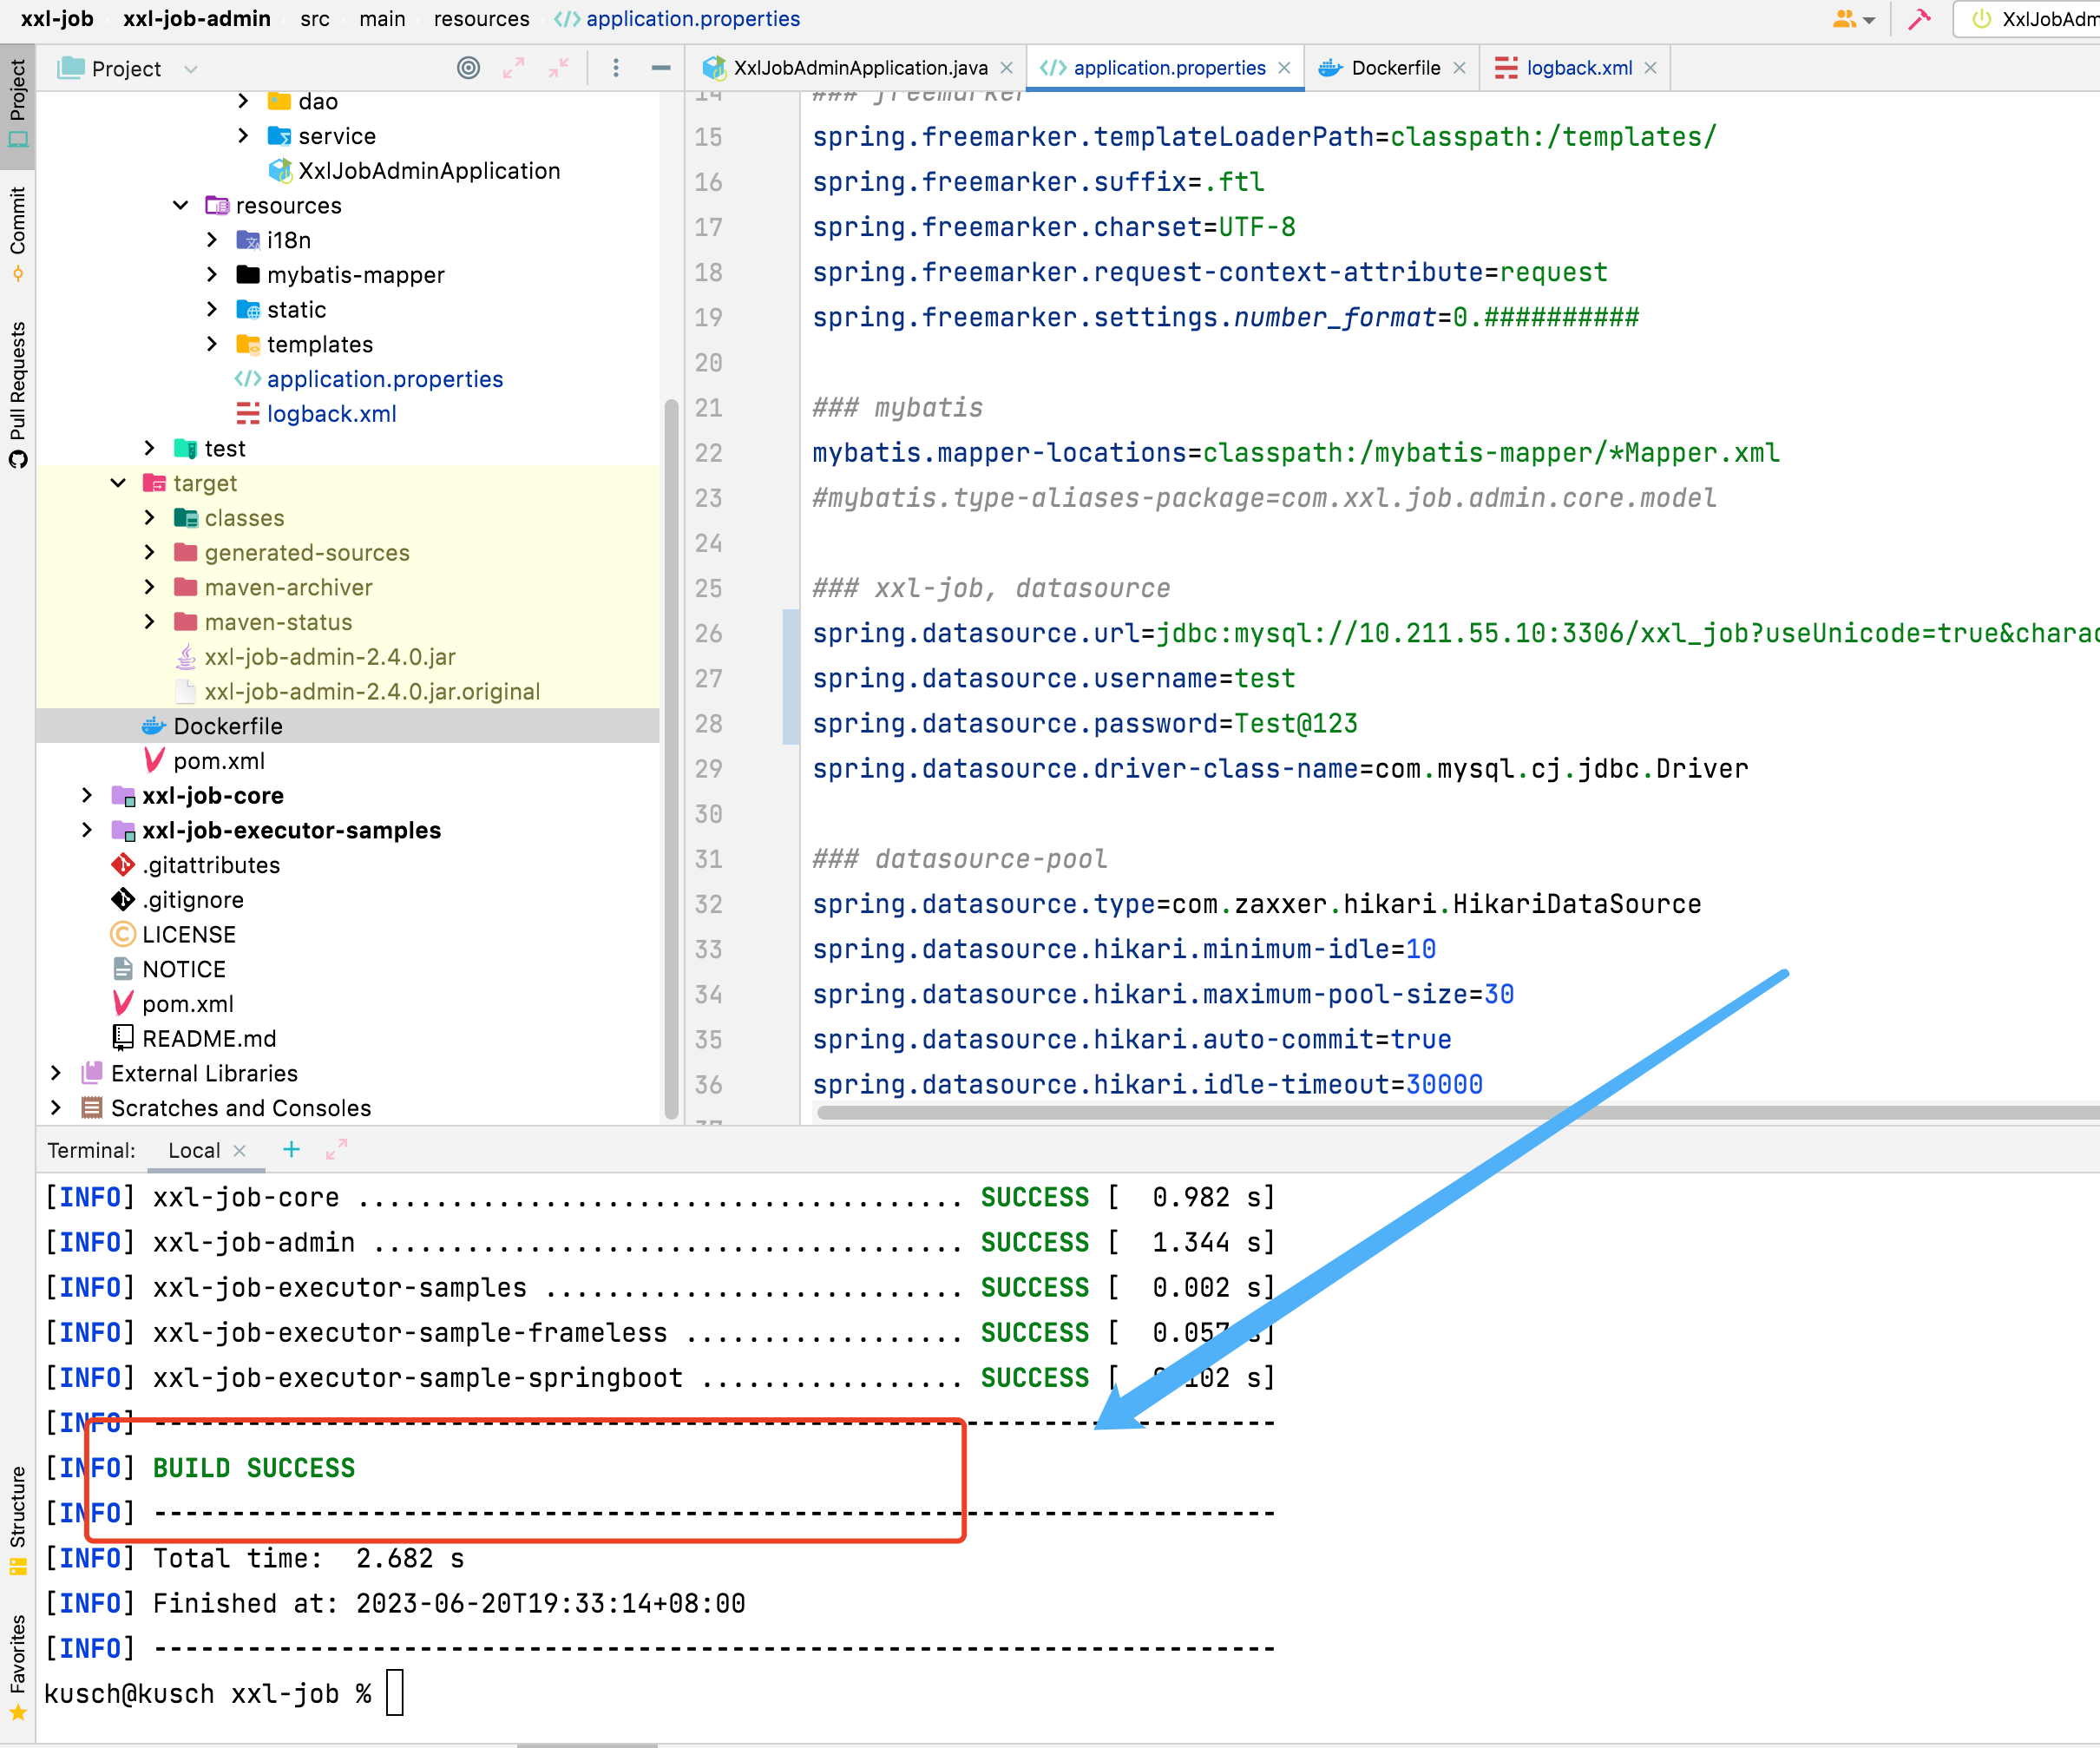
Task: Select README.md file
Action: [x=194, y=1038]
